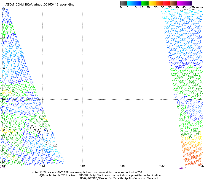Select the green 15-20 knots color segment
This screenshot has height=180, width=204.
click(x=145, y=3)
